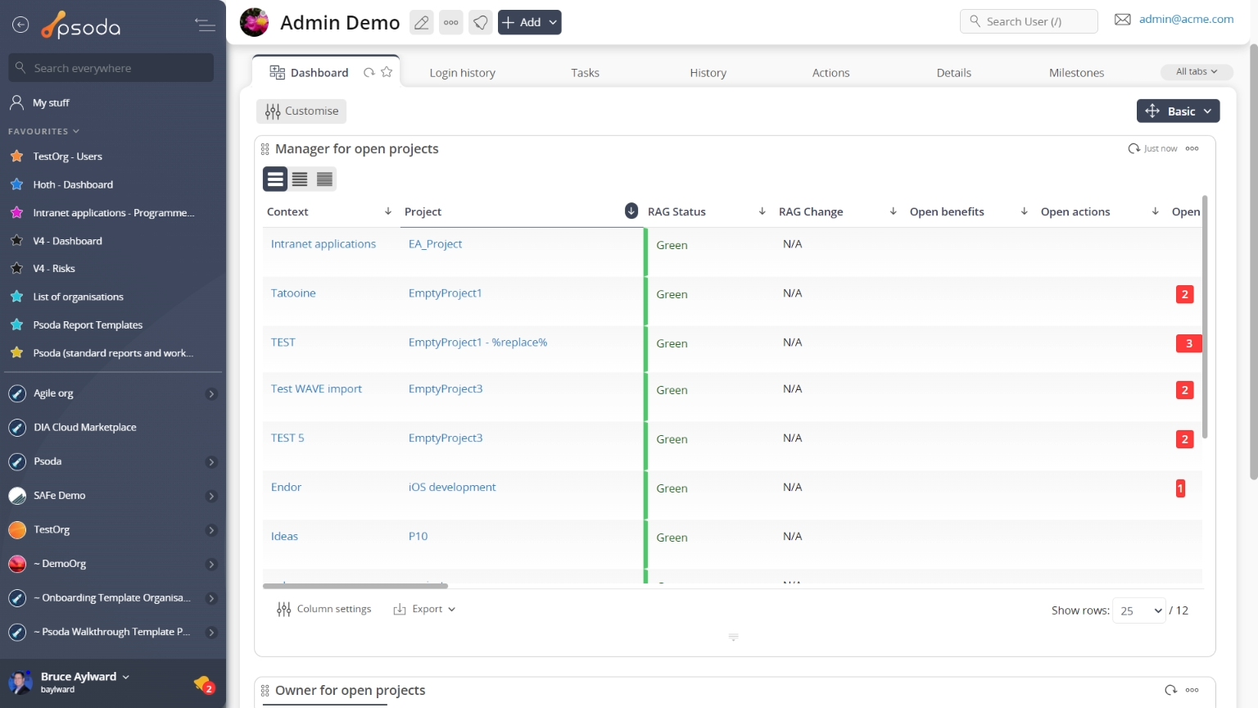Open the Export dropdown

(424, 609)
